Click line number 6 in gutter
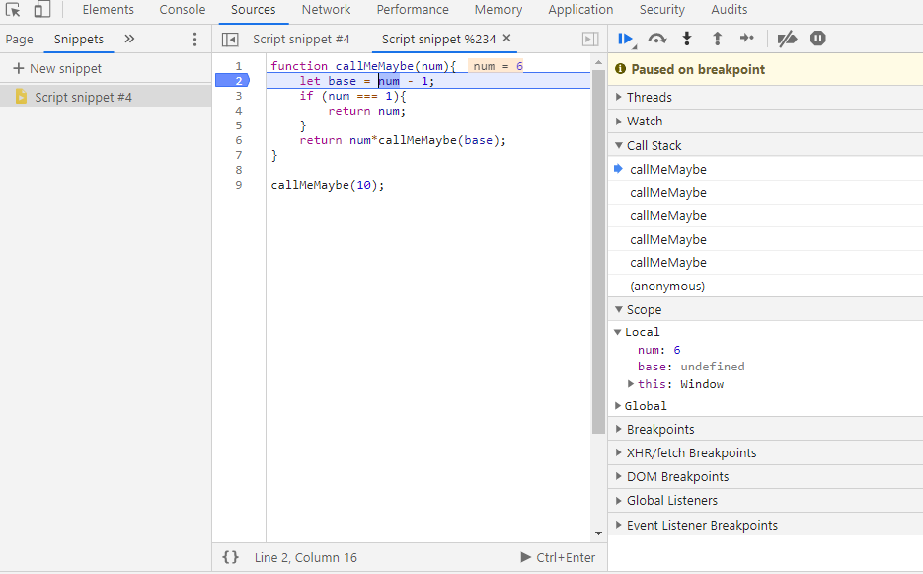 tap(239, 140)
